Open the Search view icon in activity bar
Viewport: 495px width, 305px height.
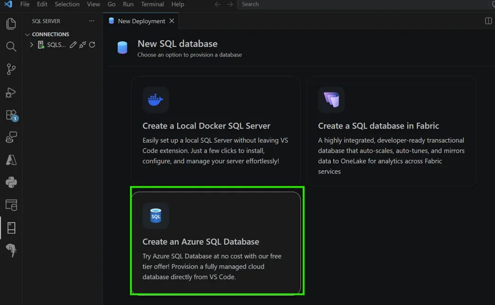[11, 47]
